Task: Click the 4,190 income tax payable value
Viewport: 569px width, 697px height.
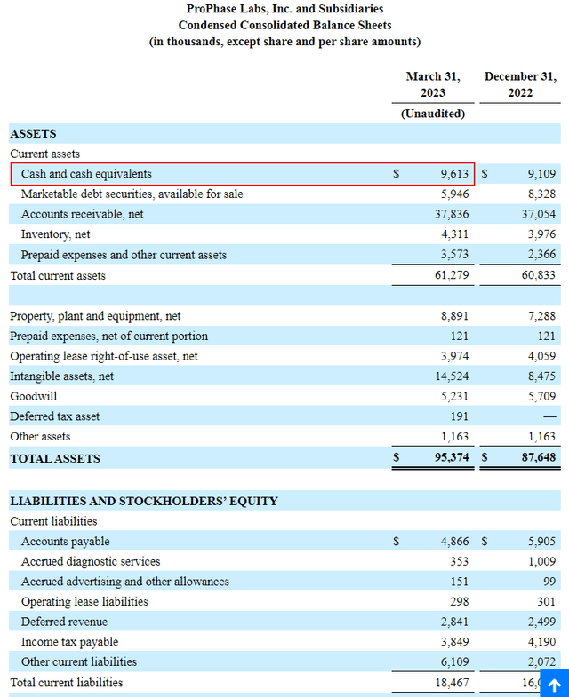Action: (541, 642)
